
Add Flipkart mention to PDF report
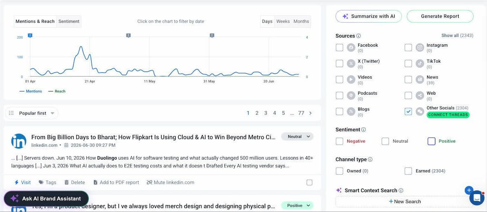(x=116, y=183)
